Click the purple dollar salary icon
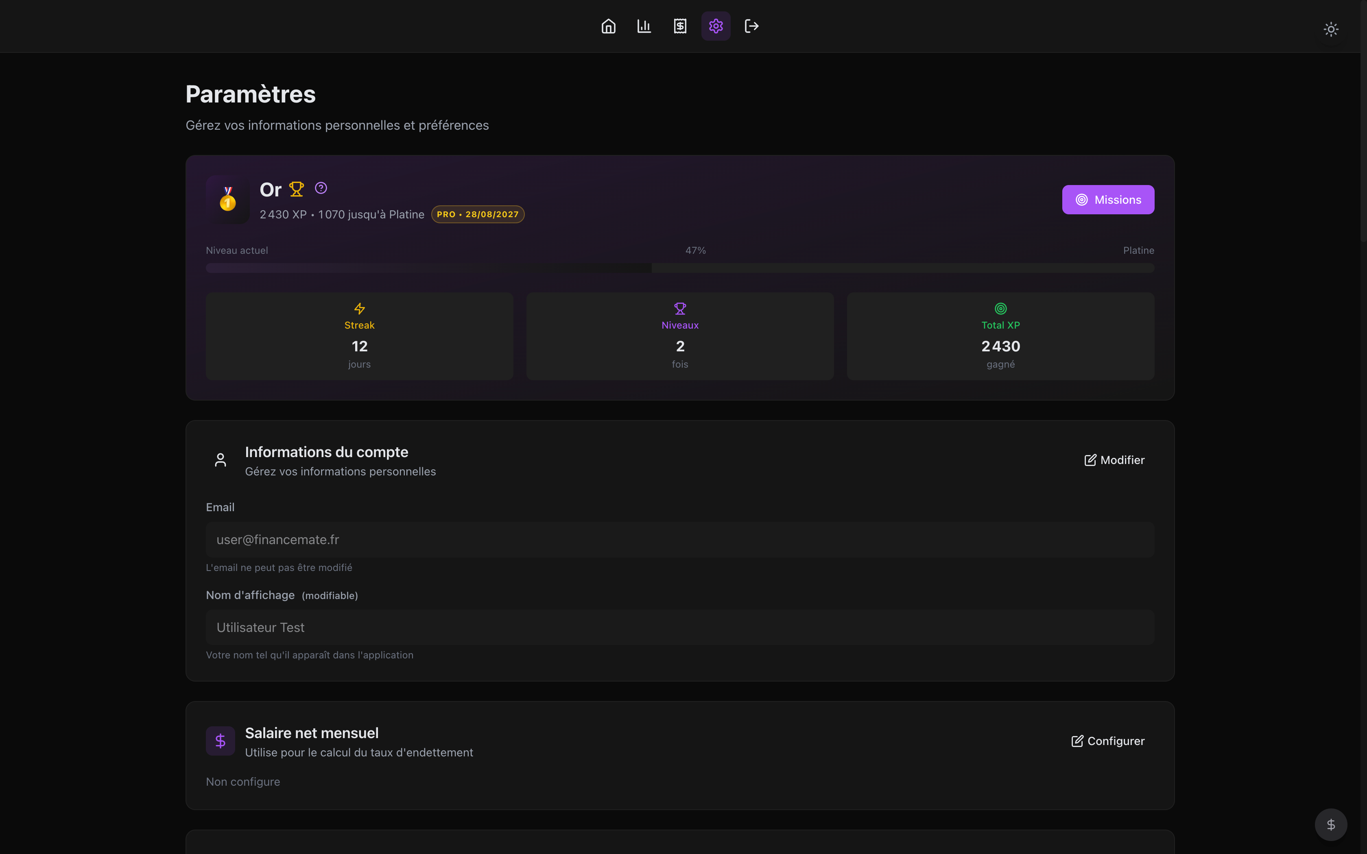1367x854 pixels. (x=220, y=741)
